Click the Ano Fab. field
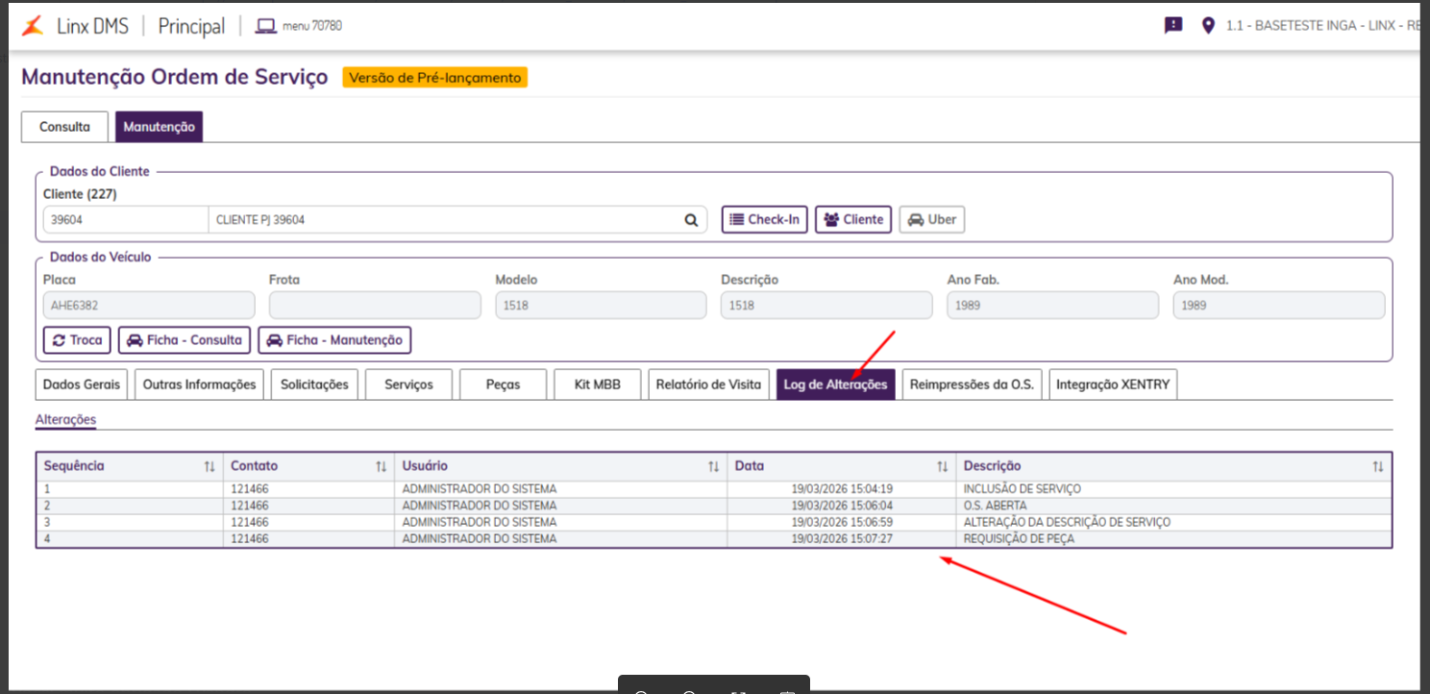This screenshot has height=694, width=1430. tap(1052, 305)
